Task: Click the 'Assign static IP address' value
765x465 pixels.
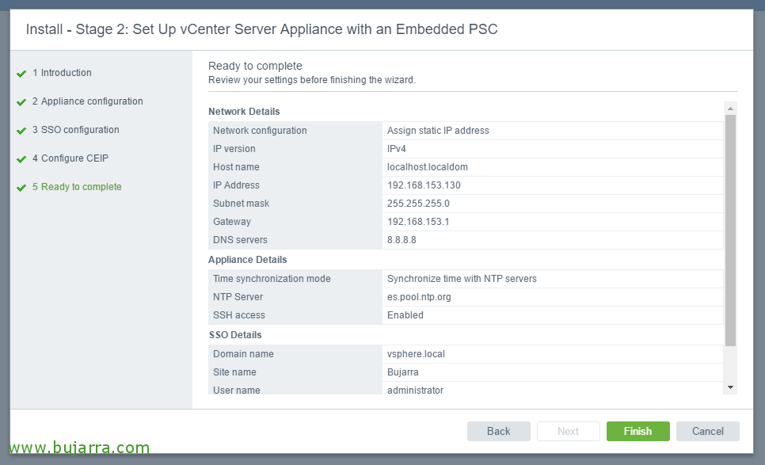Action: pyautogui.click(x=438, y=131)
